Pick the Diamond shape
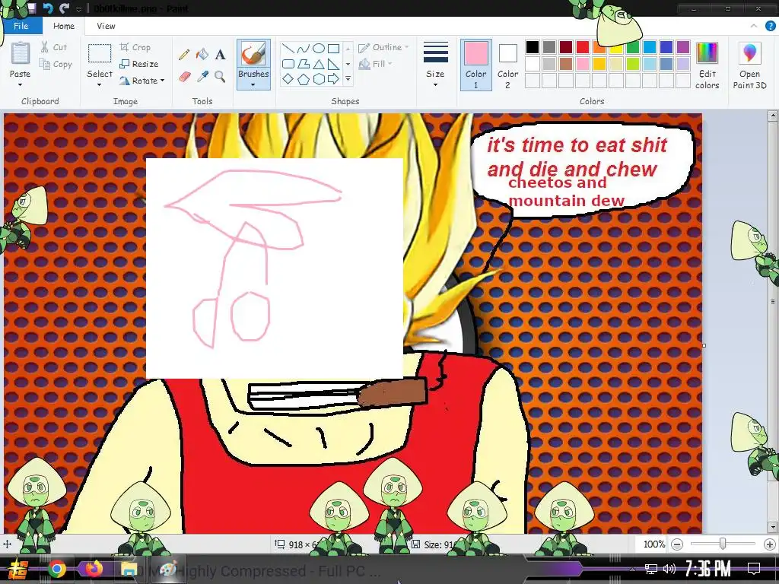Image resolution: width=779 pixels, height=584 pixels. tap(288, 78)
